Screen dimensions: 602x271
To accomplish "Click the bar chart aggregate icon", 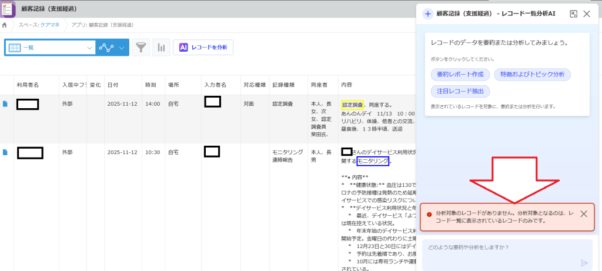I will pos(160,48).
